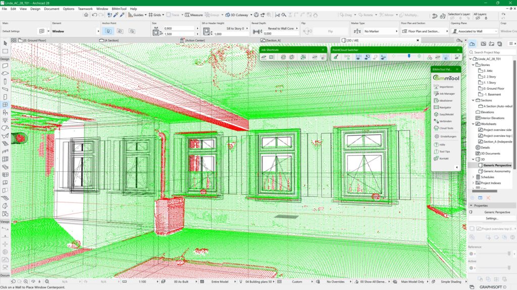Click the Kontakt icon in BIMmTool palette
Viewport: 517px width, 290px height.
pos(443,157)
